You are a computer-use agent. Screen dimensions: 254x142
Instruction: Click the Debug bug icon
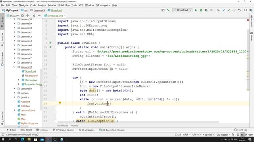click(201, 10)
